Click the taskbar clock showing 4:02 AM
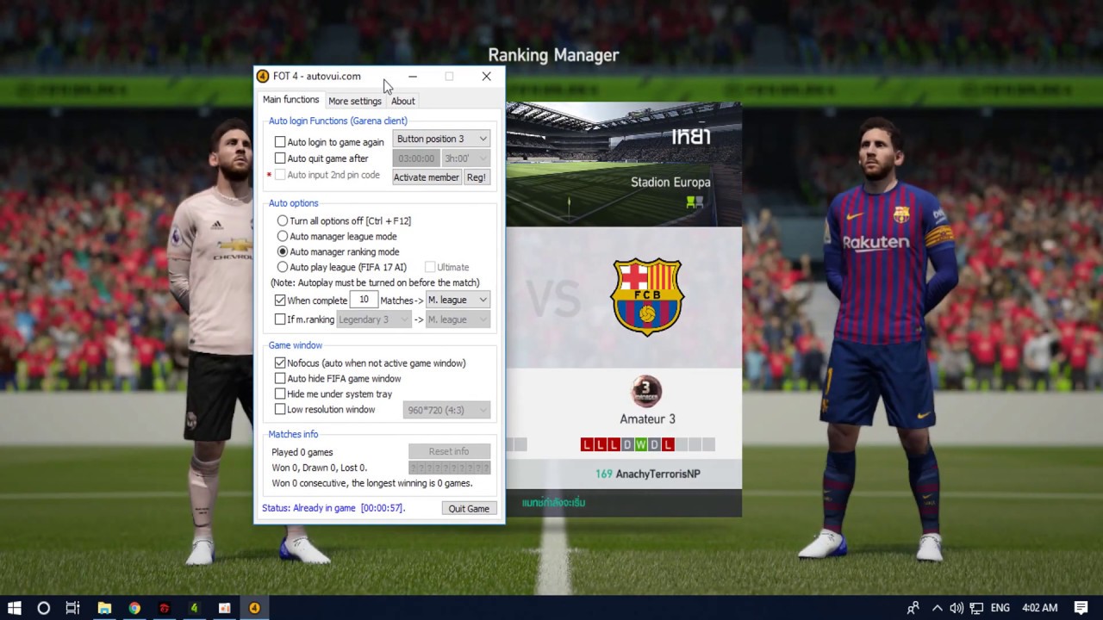 (x=1039, y=608)
